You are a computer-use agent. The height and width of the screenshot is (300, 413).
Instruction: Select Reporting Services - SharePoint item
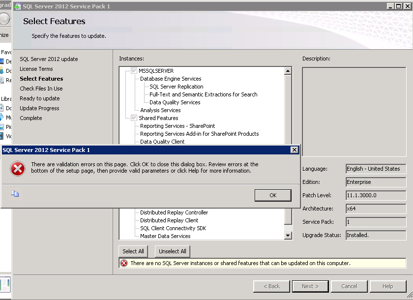tap(177, 126)
